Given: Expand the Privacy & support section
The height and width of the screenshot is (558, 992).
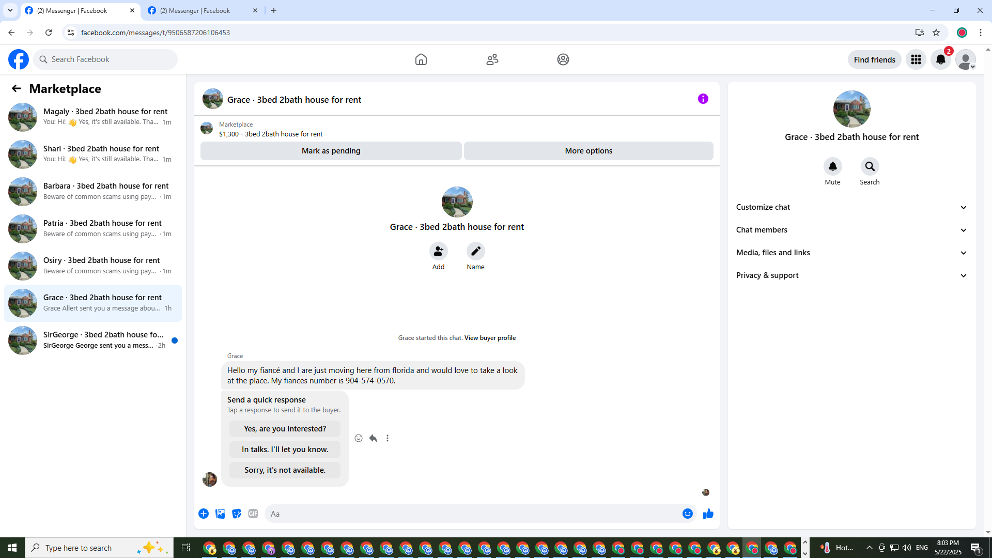Looking at the screenshot, I should click(852, 275).
